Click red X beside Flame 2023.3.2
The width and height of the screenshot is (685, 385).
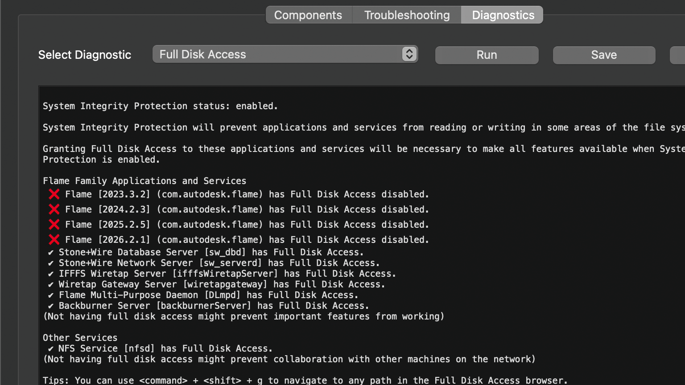coord(54,194)
